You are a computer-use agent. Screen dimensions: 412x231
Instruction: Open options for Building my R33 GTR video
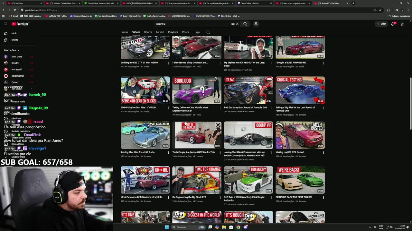(x=168, y=63)
